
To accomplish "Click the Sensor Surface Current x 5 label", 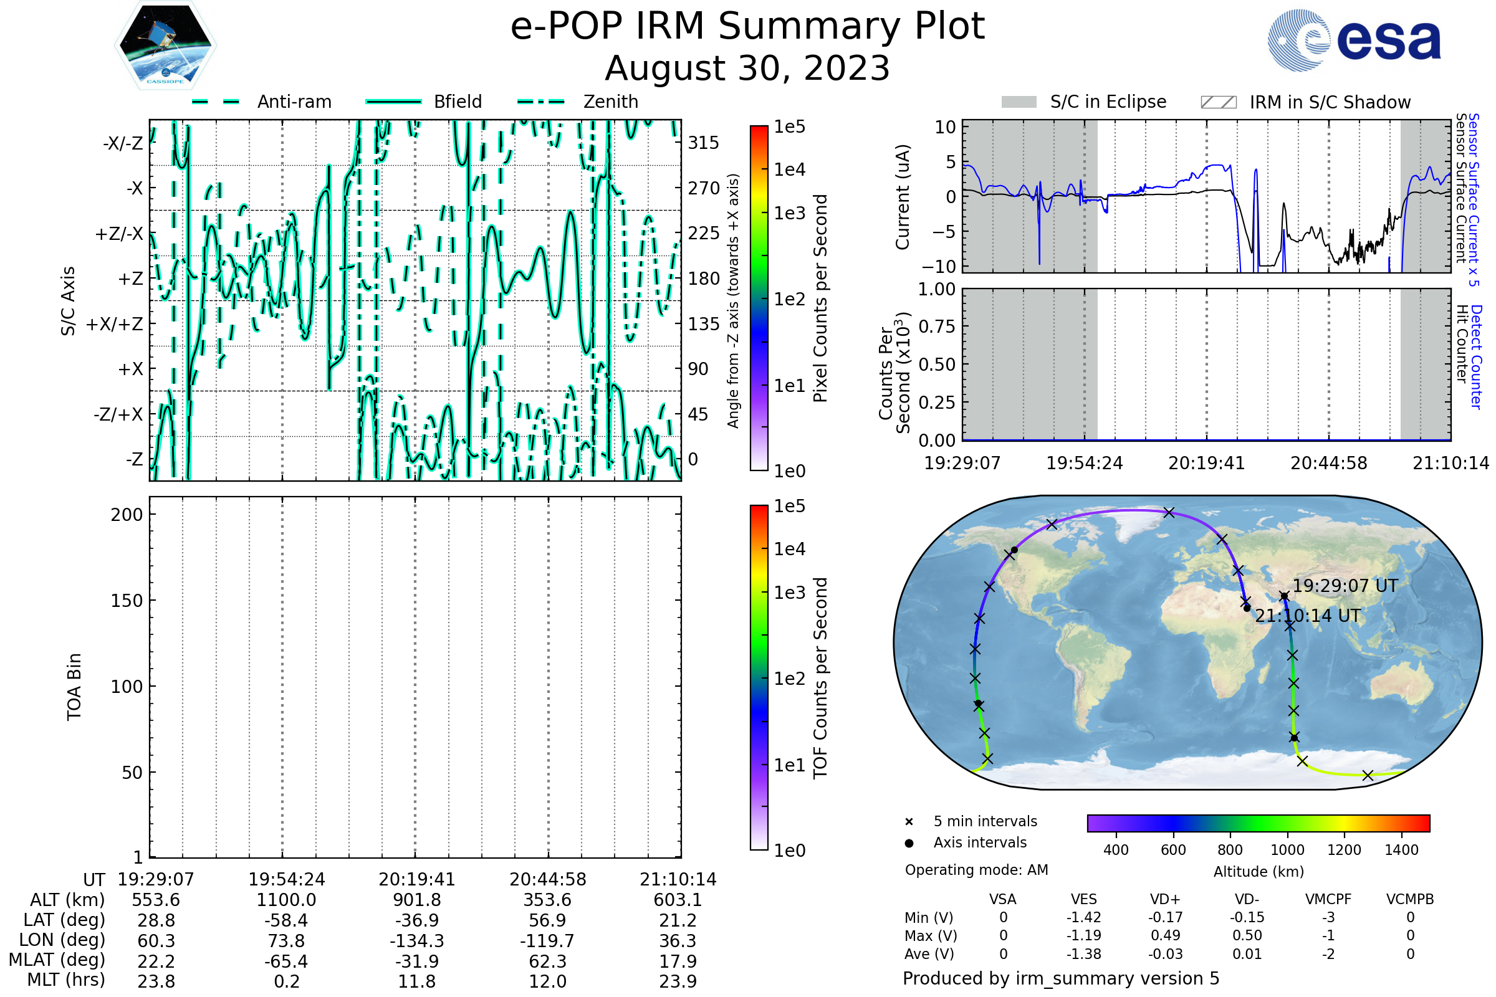I will (1474, 200).
